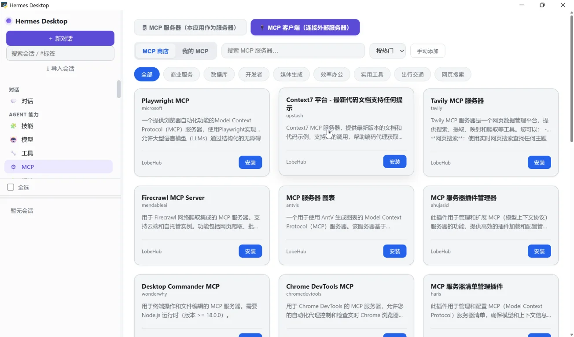Click the AGENT 能力 section header
The height and width of the screenshot is (337, 574).
[x=24, y=114]
